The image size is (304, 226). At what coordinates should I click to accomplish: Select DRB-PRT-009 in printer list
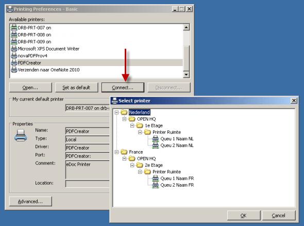[35, 42]
